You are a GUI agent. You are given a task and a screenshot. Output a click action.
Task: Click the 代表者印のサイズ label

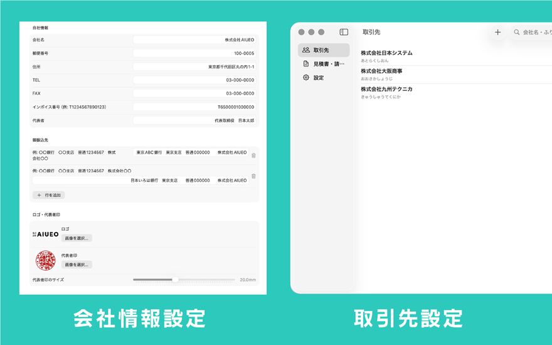tap(48, 280)
